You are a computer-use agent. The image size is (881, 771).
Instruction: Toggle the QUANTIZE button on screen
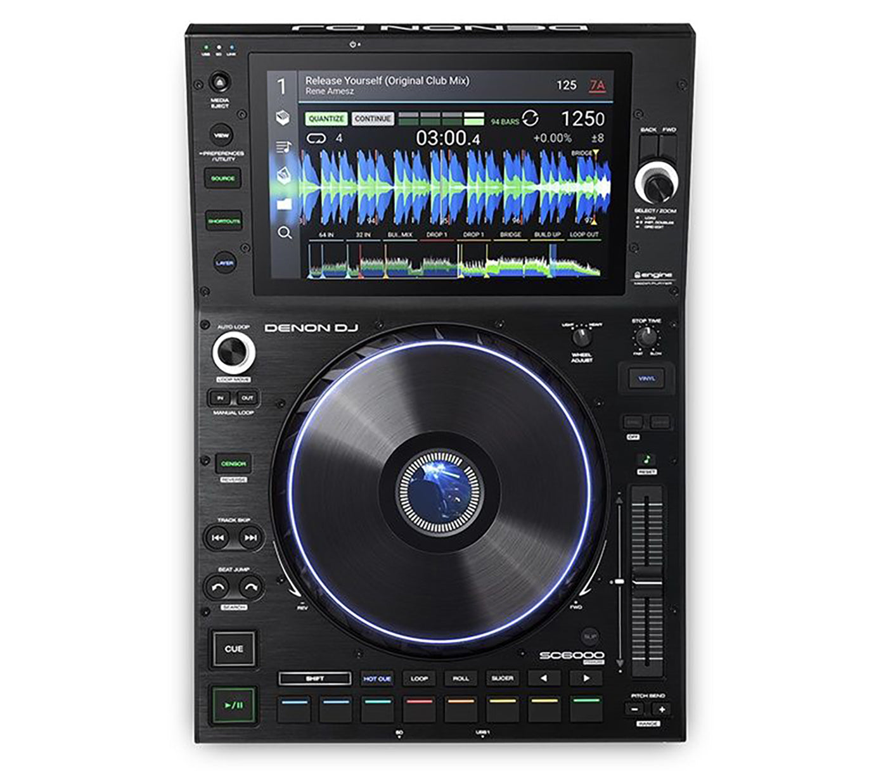(326, 119)
